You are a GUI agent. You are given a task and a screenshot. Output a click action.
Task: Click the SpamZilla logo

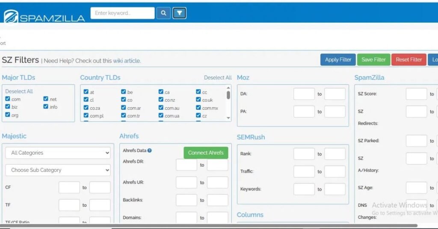[x=44, y=17]
